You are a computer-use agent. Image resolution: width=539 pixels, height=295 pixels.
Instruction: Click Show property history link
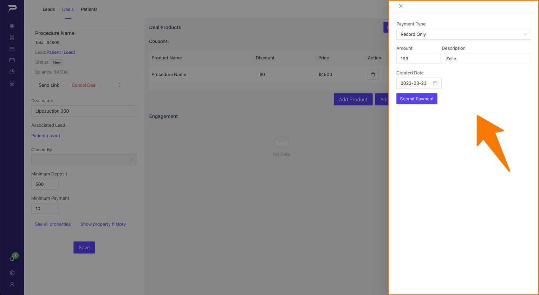[103, 224]
